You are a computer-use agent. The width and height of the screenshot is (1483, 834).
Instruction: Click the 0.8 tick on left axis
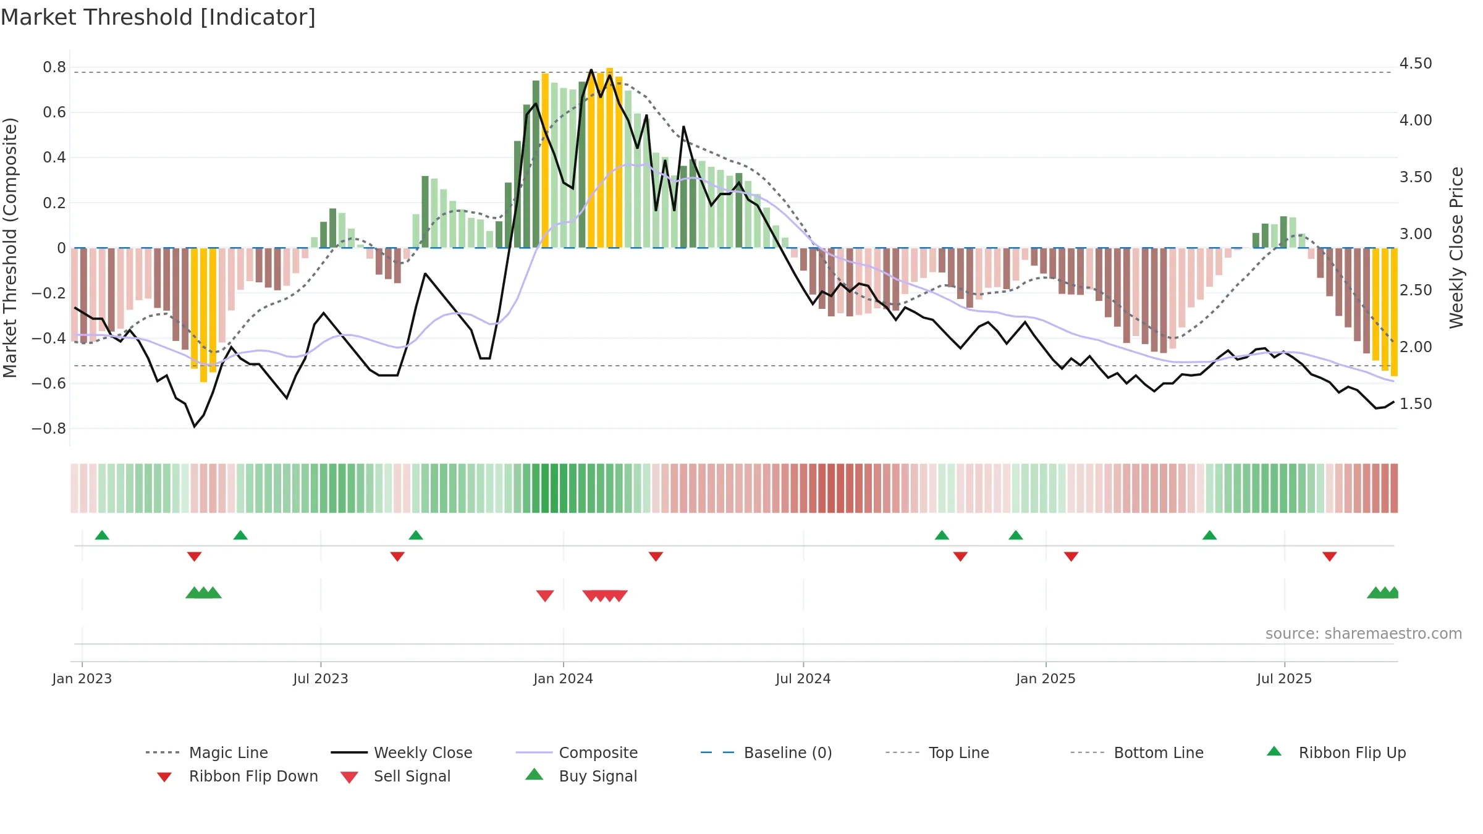click(x=54, y=67)
